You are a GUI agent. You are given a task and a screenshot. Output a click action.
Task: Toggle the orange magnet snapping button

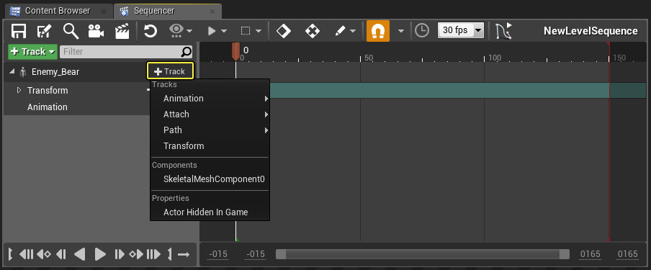(x=378, y=31)
